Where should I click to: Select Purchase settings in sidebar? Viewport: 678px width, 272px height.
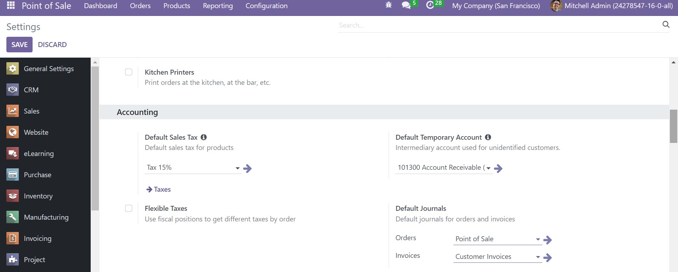(45, 175)
